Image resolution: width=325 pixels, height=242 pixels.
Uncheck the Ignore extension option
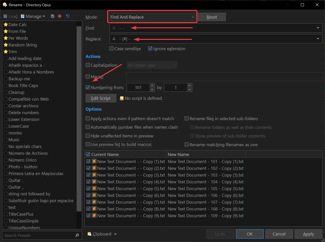click(x=150, y=49)
